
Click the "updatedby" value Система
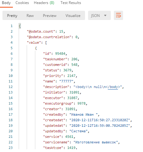tap(78, 131)
